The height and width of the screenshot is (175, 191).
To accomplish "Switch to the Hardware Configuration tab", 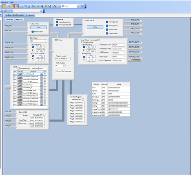I will [14, 15].
